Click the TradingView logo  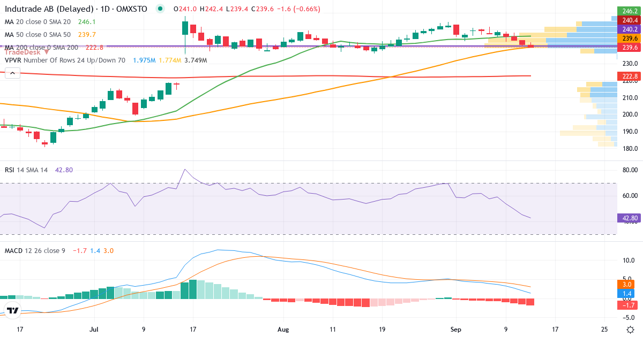(x=13, y=310)
